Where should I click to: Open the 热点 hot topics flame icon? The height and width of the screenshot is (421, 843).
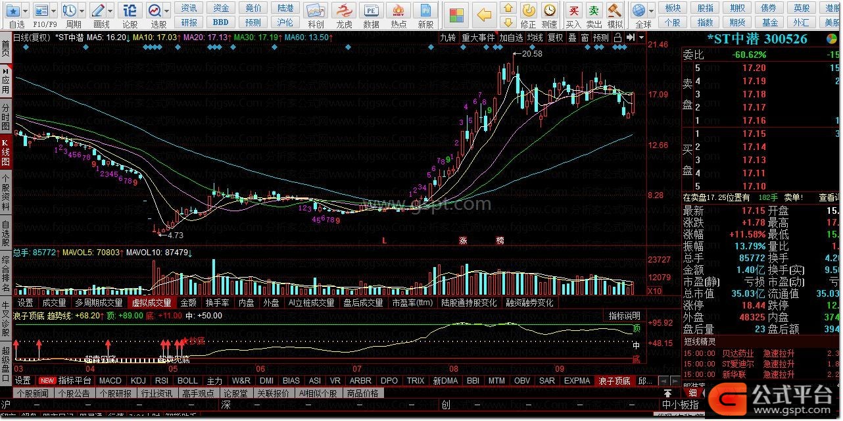tap(398, 11)
